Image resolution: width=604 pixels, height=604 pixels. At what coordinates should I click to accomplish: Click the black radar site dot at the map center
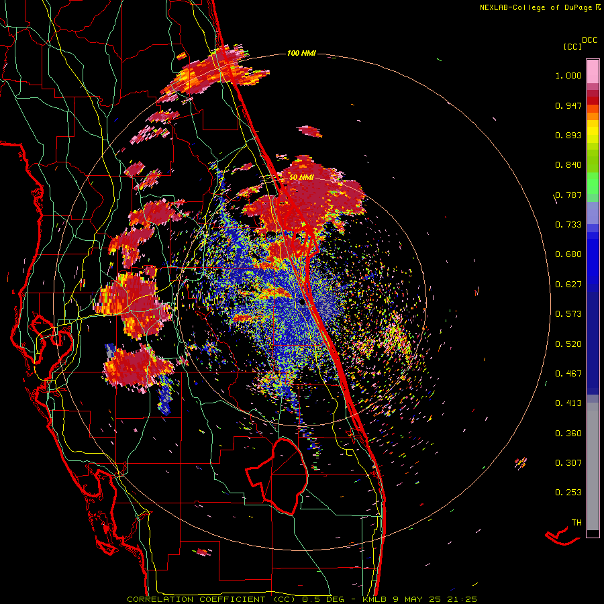point(303,303)
